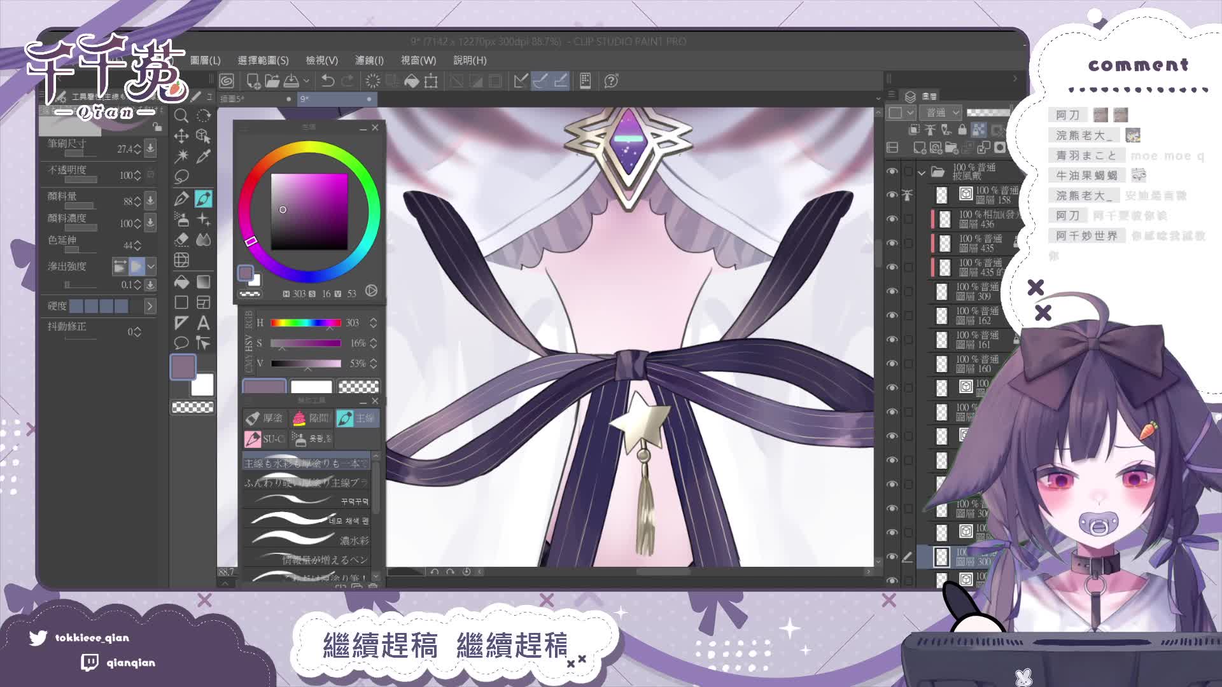Screen dimensions: 1222x687
Task: Expand the 硬度 hardness options arrow
Action: (150, 306)
